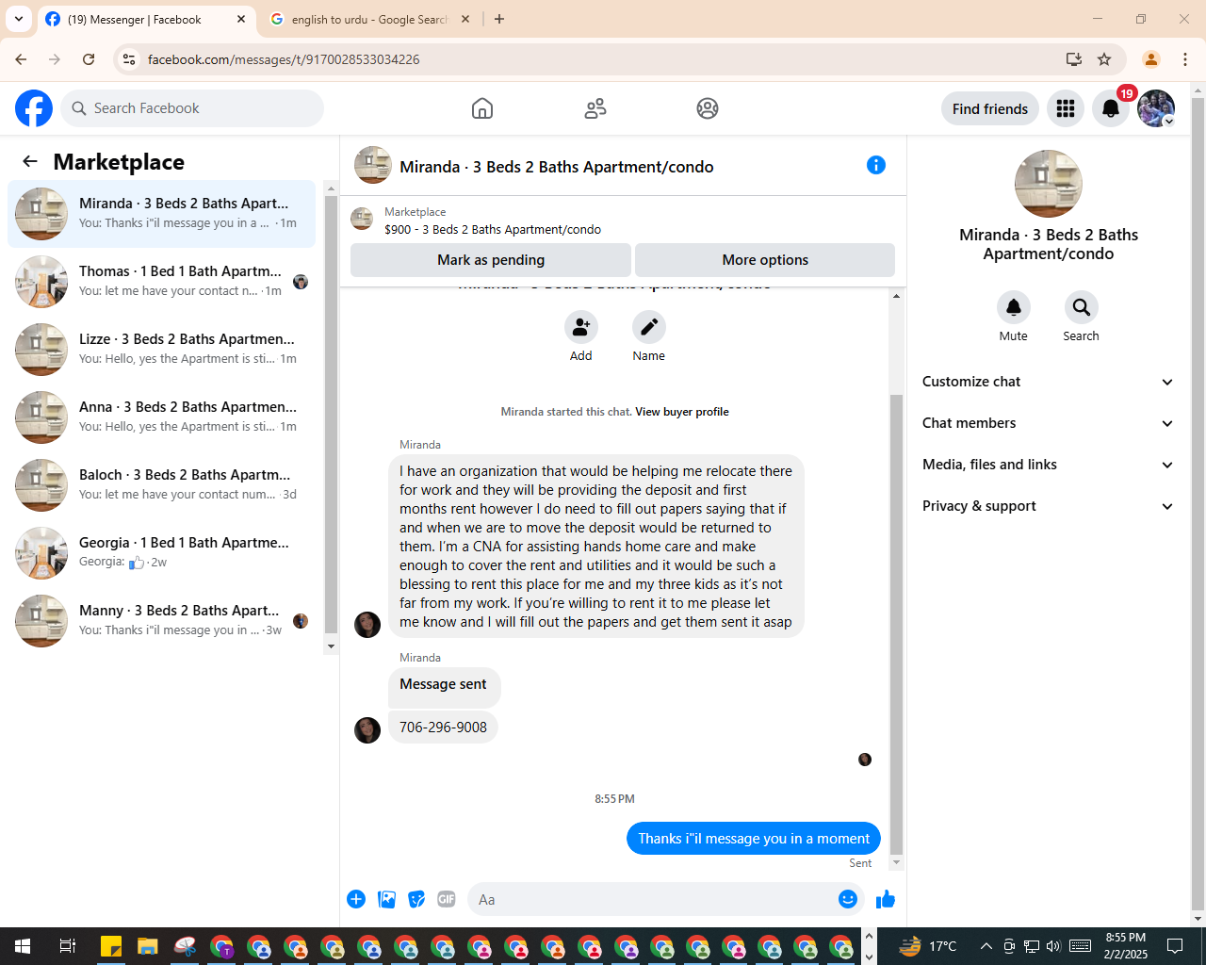Image resolution: width=1206 pixels, height=965 pixels.
Task: Open Miranda conversation in list
Action: click(162, 214)
